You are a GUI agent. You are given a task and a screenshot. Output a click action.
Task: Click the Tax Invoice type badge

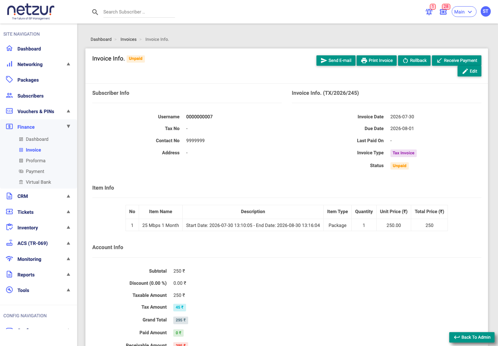[403, 153]
